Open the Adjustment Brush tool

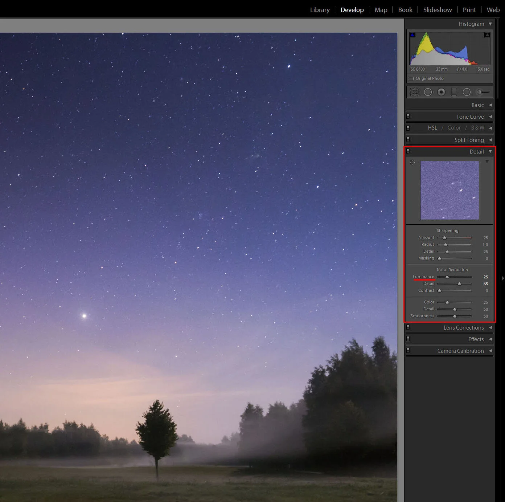[481, 92]
